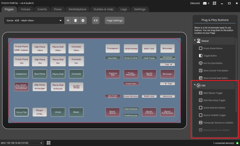Screen dimensions: 240x146
Task: Open the messages envelope icon in title bar
Action: click(205, 3)
